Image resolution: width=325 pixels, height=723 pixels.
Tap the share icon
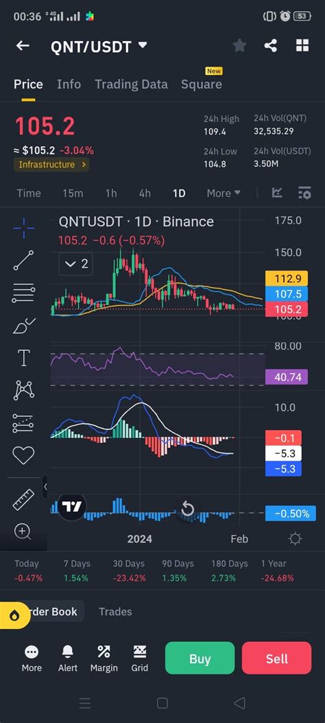[271, 45]
